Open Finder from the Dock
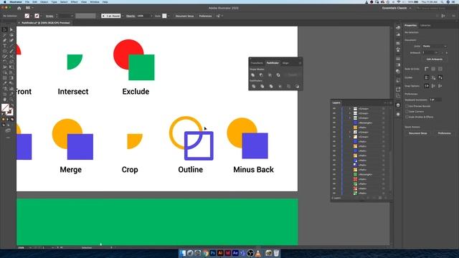The width and height of the screenshot is (459, 258). pyautogui.click(x=183, y=253)
